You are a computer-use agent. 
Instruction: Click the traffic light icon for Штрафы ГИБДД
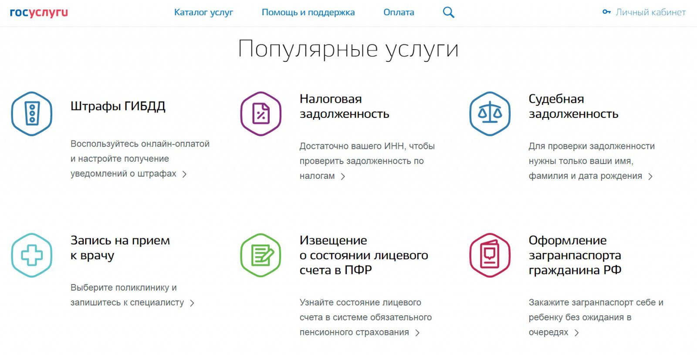32,114
